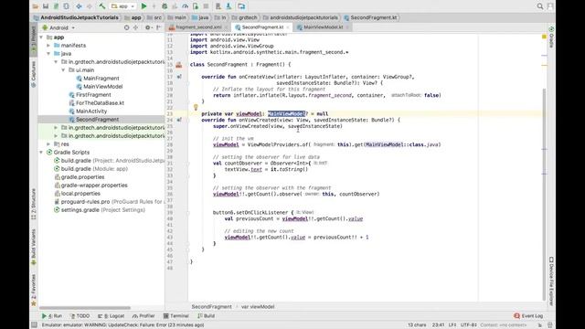Open the Event Log panel
The image size is (585, 329).
tap(528, 316)
